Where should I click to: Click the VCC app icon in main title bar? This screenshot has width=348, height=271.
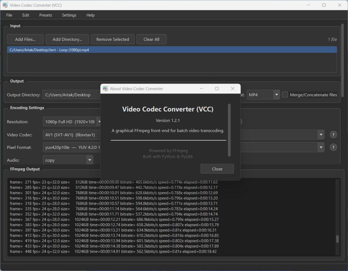pyautogui.click(x=5, y=5)
